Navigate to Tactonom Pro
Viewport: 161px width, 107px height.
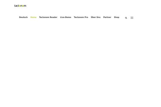pos(81,17)
